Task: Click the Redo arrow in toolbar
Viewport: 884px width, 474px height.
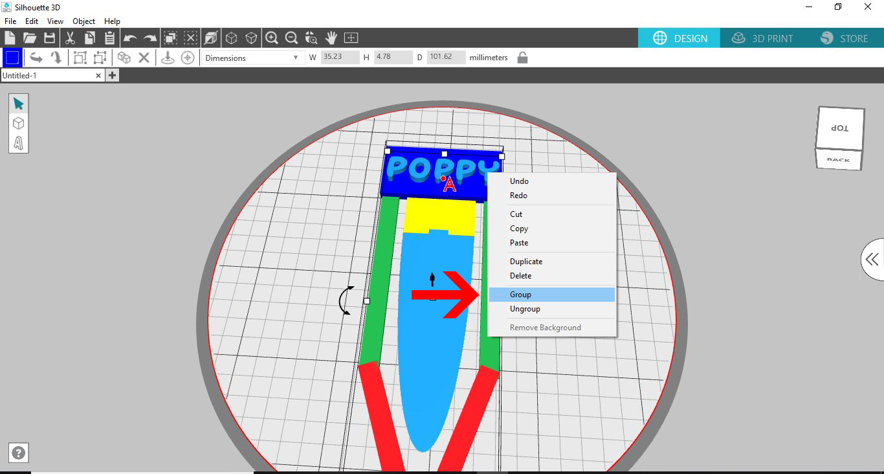Action: (150, 38)
